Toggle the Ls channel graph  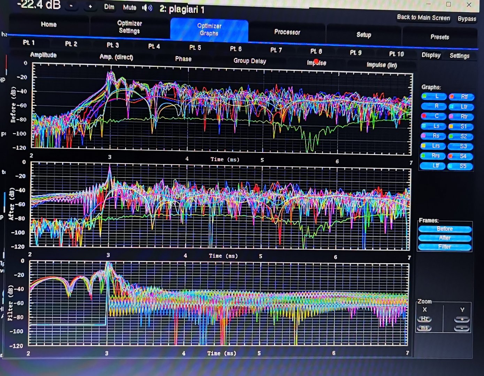(433, 126)
